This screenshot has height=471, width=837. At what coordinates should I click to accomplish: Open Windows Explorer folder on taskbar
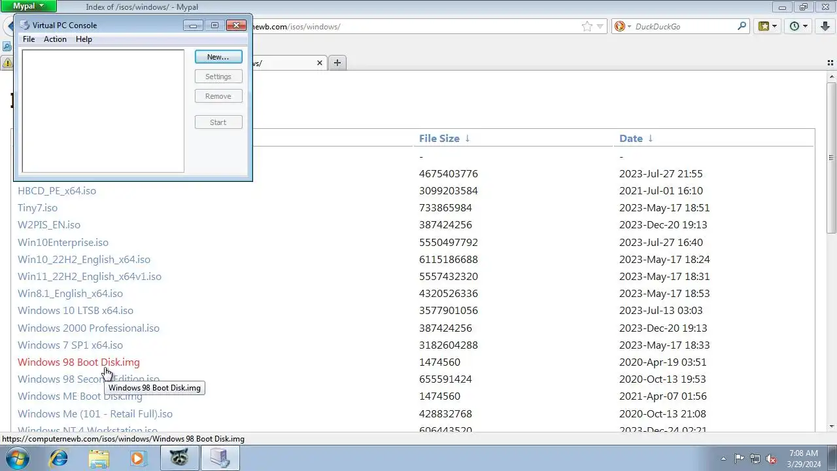pos(98,459)
